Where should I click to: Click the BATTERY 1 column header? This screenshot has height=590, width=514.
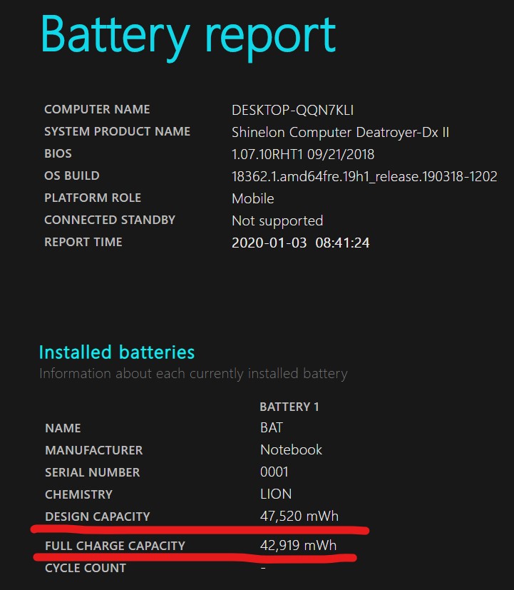click(x=289, y=407)
